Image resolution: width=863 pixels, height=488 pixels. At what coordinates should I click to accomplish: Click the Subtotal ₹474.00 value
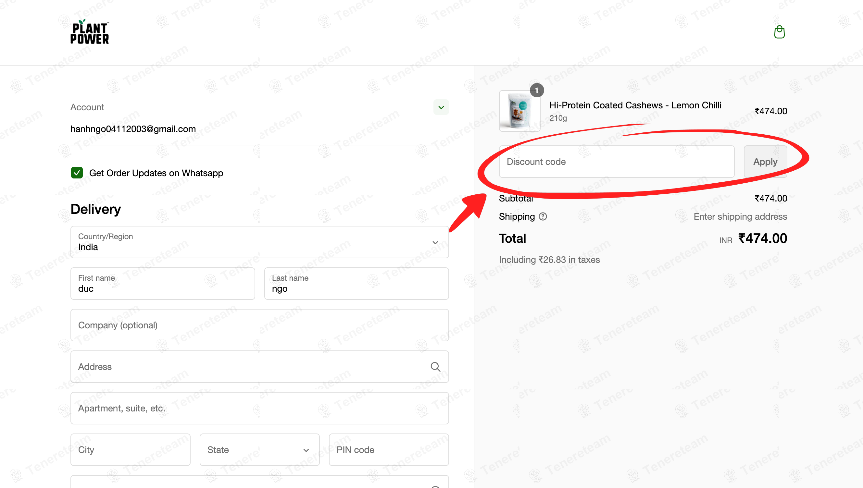click(x=770, y=199)
